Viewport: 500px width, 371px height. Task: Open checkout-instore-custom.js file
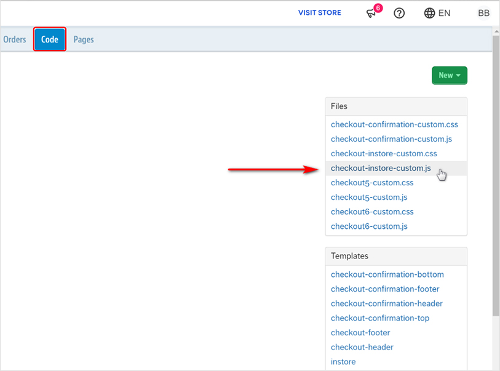tap(381, 168)
